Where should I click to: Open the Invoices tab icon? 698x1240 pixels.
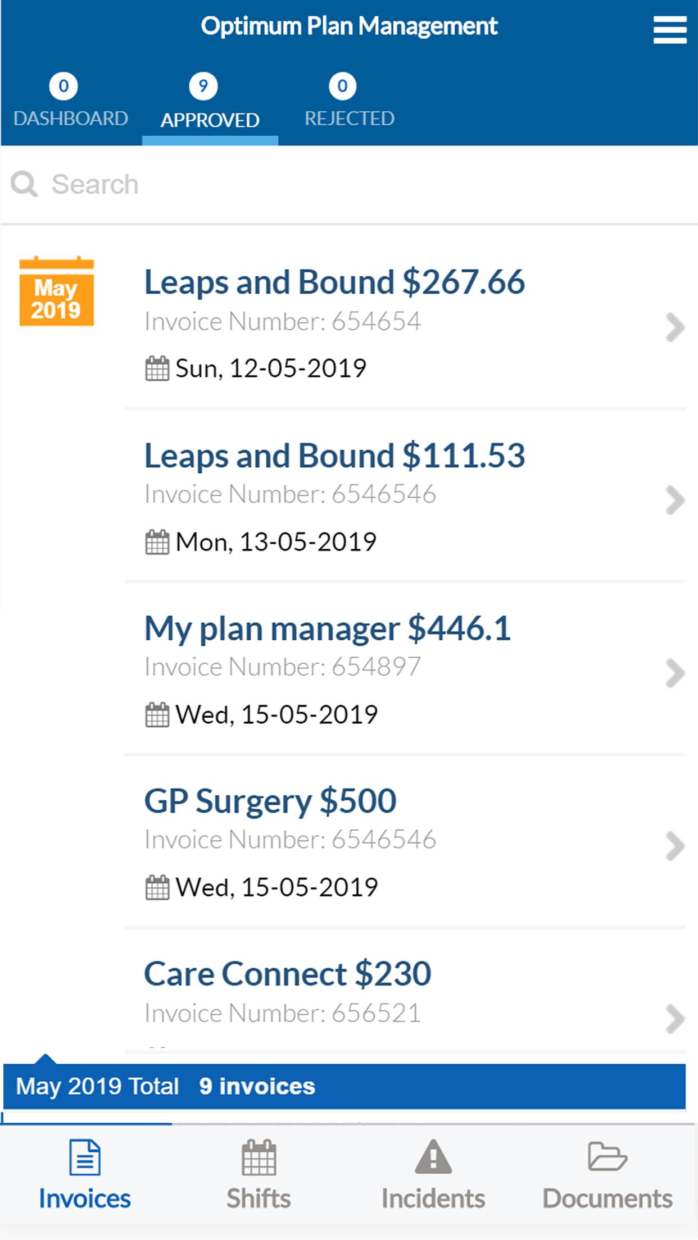[x=85, y=1157]
